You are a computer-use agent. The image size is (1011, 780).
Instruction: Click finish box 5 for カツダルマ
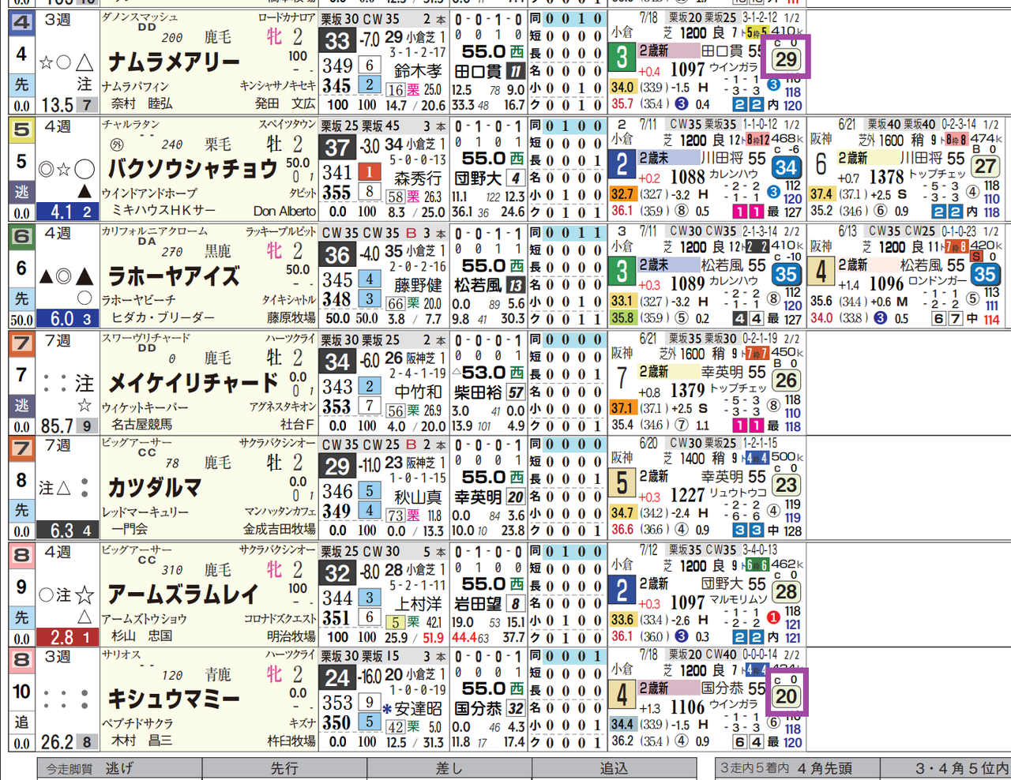coord(622,482)
